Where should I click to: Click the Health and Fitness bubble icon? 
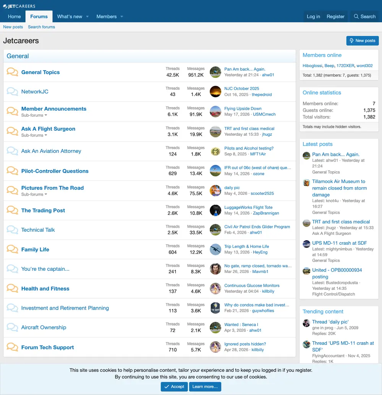coord(12,289)
